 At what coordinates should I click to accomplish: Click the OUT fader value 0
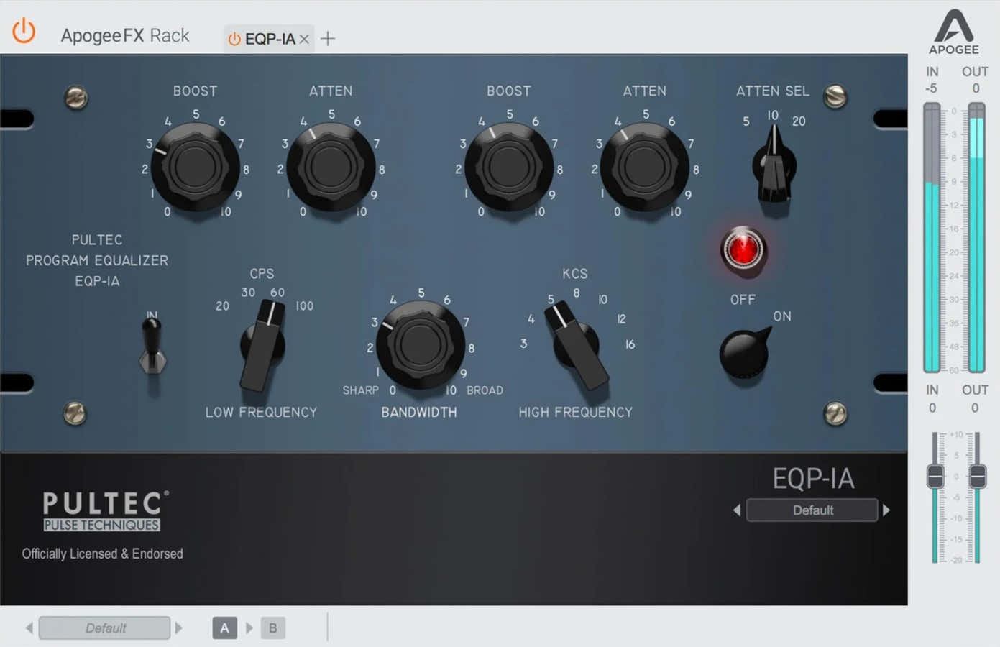point(975,408)
